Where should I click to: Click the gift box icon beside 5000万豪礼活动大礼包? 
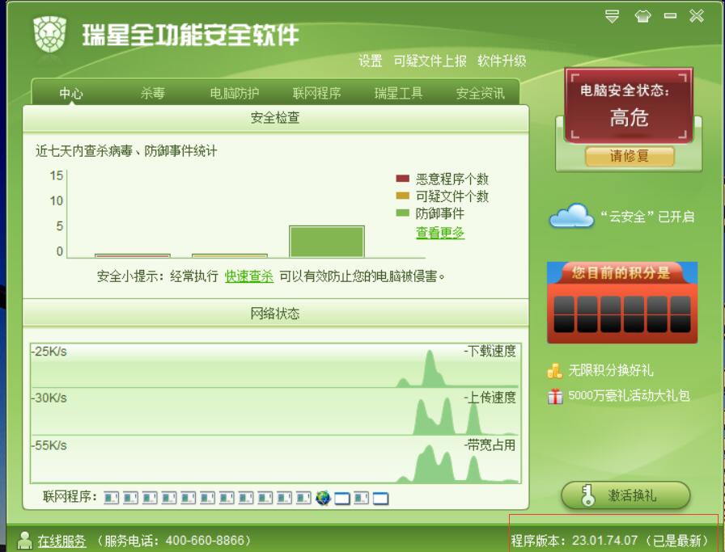(555, 396)
